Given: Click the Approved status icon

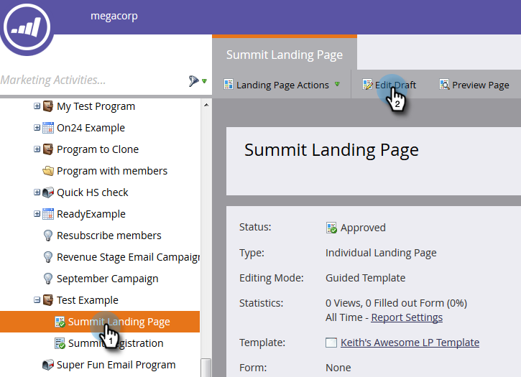Looking at the screenshot, I should 331,228.
